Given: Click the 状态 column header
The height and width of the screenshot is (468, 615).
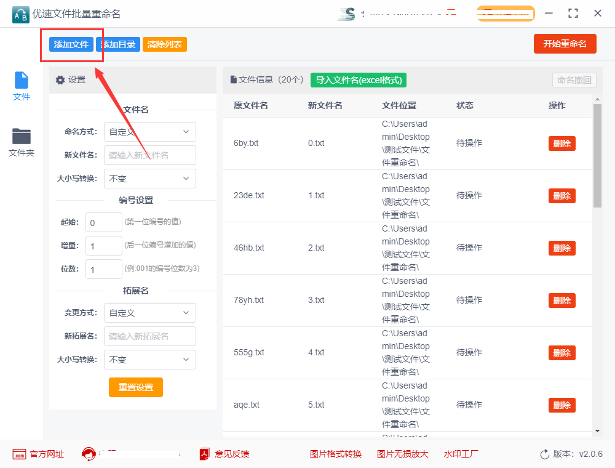Looking at the screenshot, I should click(x=465, y=105).
